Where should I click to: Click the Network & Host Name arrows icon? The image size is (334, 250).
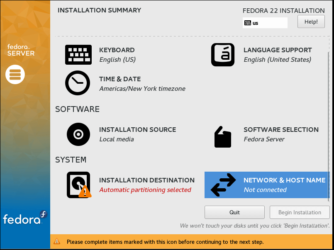pyautogui.click(x=223, y=185)
